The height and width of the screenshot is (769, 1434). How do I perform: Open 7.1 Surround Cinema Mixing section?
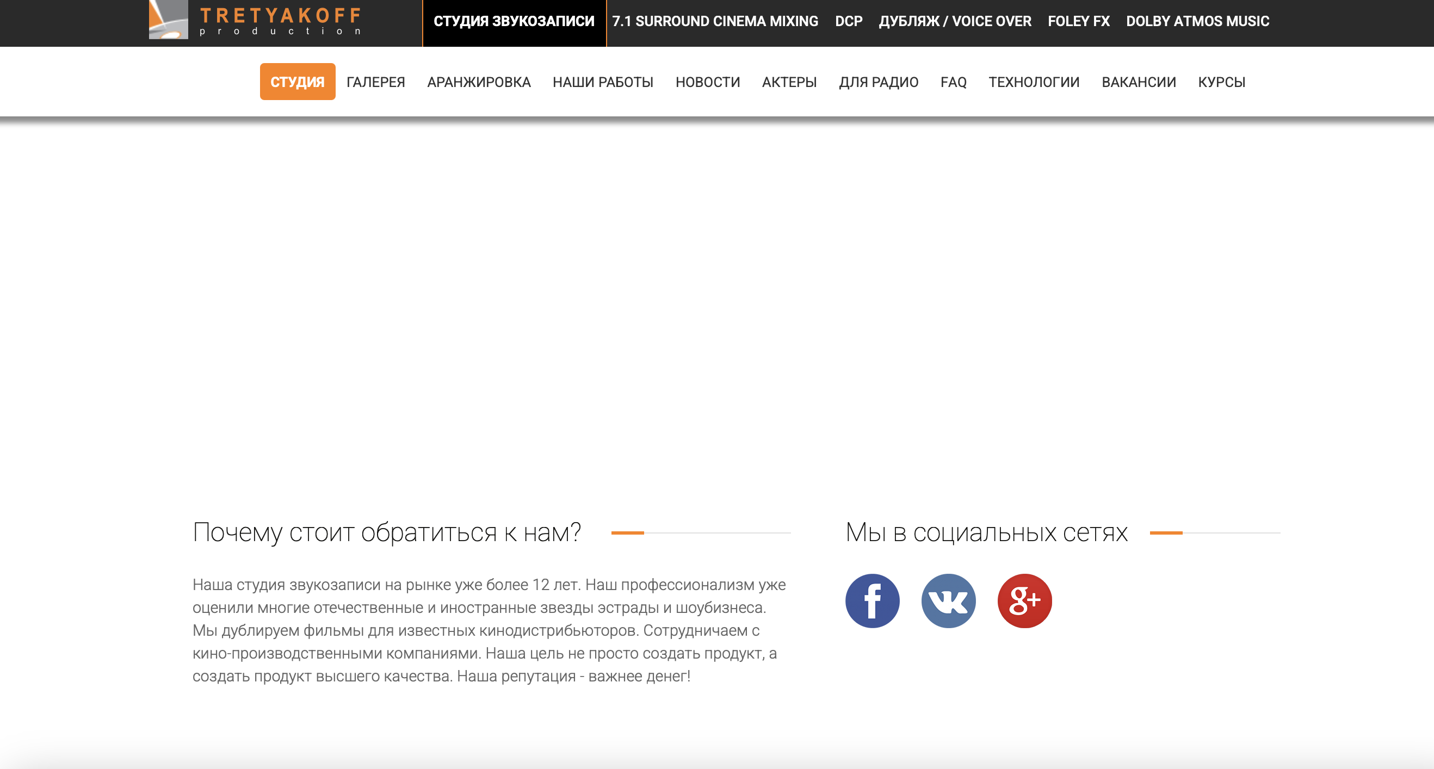tap(715, 21)
